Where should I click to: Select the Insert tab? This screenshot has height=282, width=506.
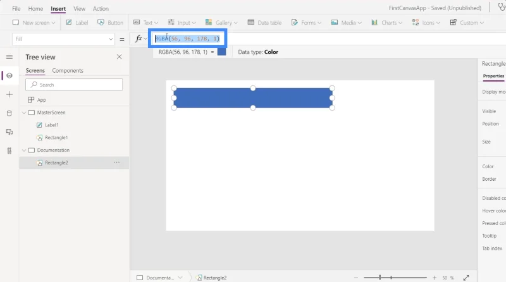coord(58,9)
